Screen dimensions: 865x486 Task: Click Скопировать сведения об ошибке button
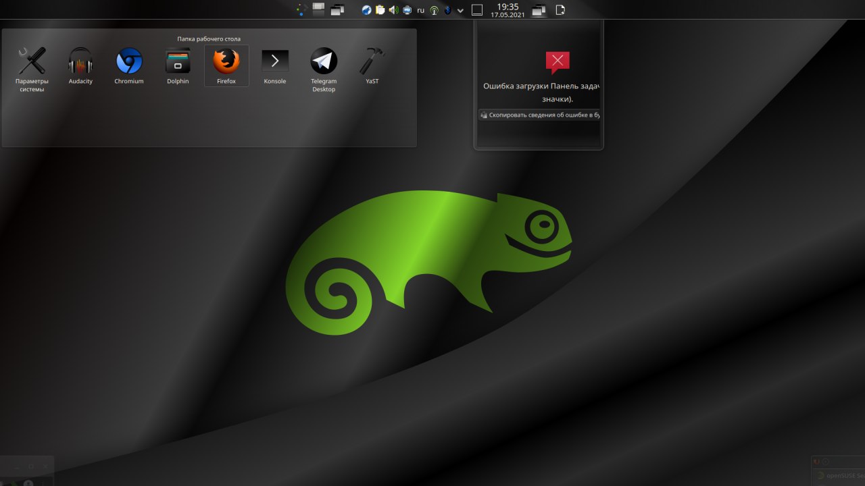539,115
